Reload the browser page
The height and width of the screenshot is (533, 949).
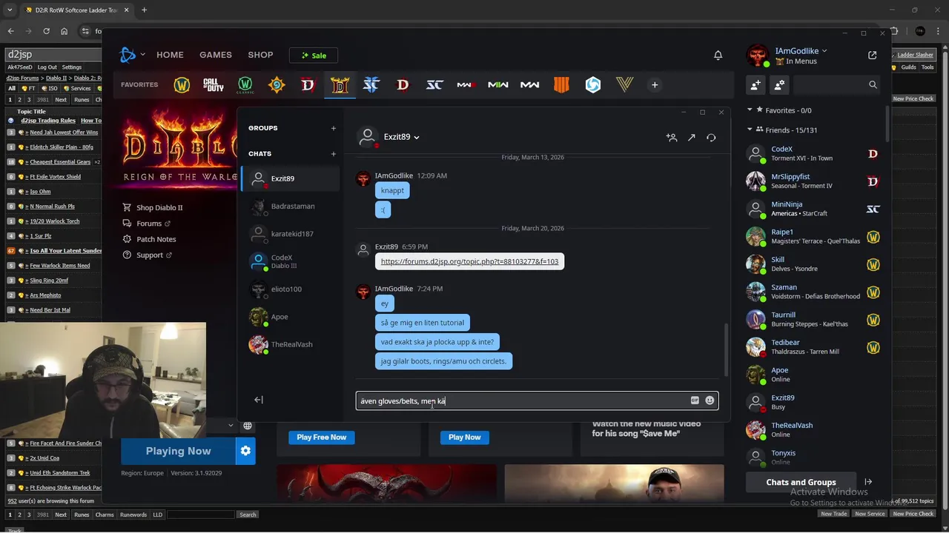pos(46,31)
